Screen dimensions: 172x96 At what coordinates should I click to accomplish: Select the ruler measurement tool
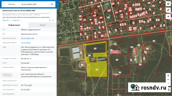(168, 10)
